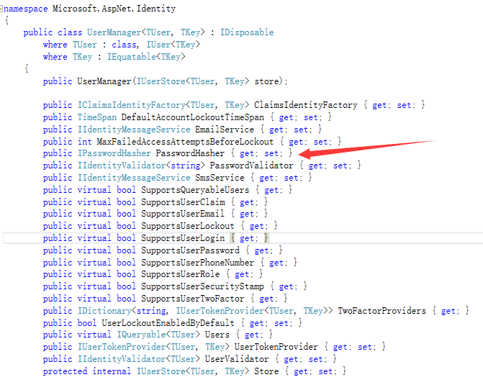Image resolution: width=483 pixels, height=385 pixels.
Task: Click the UserManager class name in declaration
Action: click(x=114, y=32)
